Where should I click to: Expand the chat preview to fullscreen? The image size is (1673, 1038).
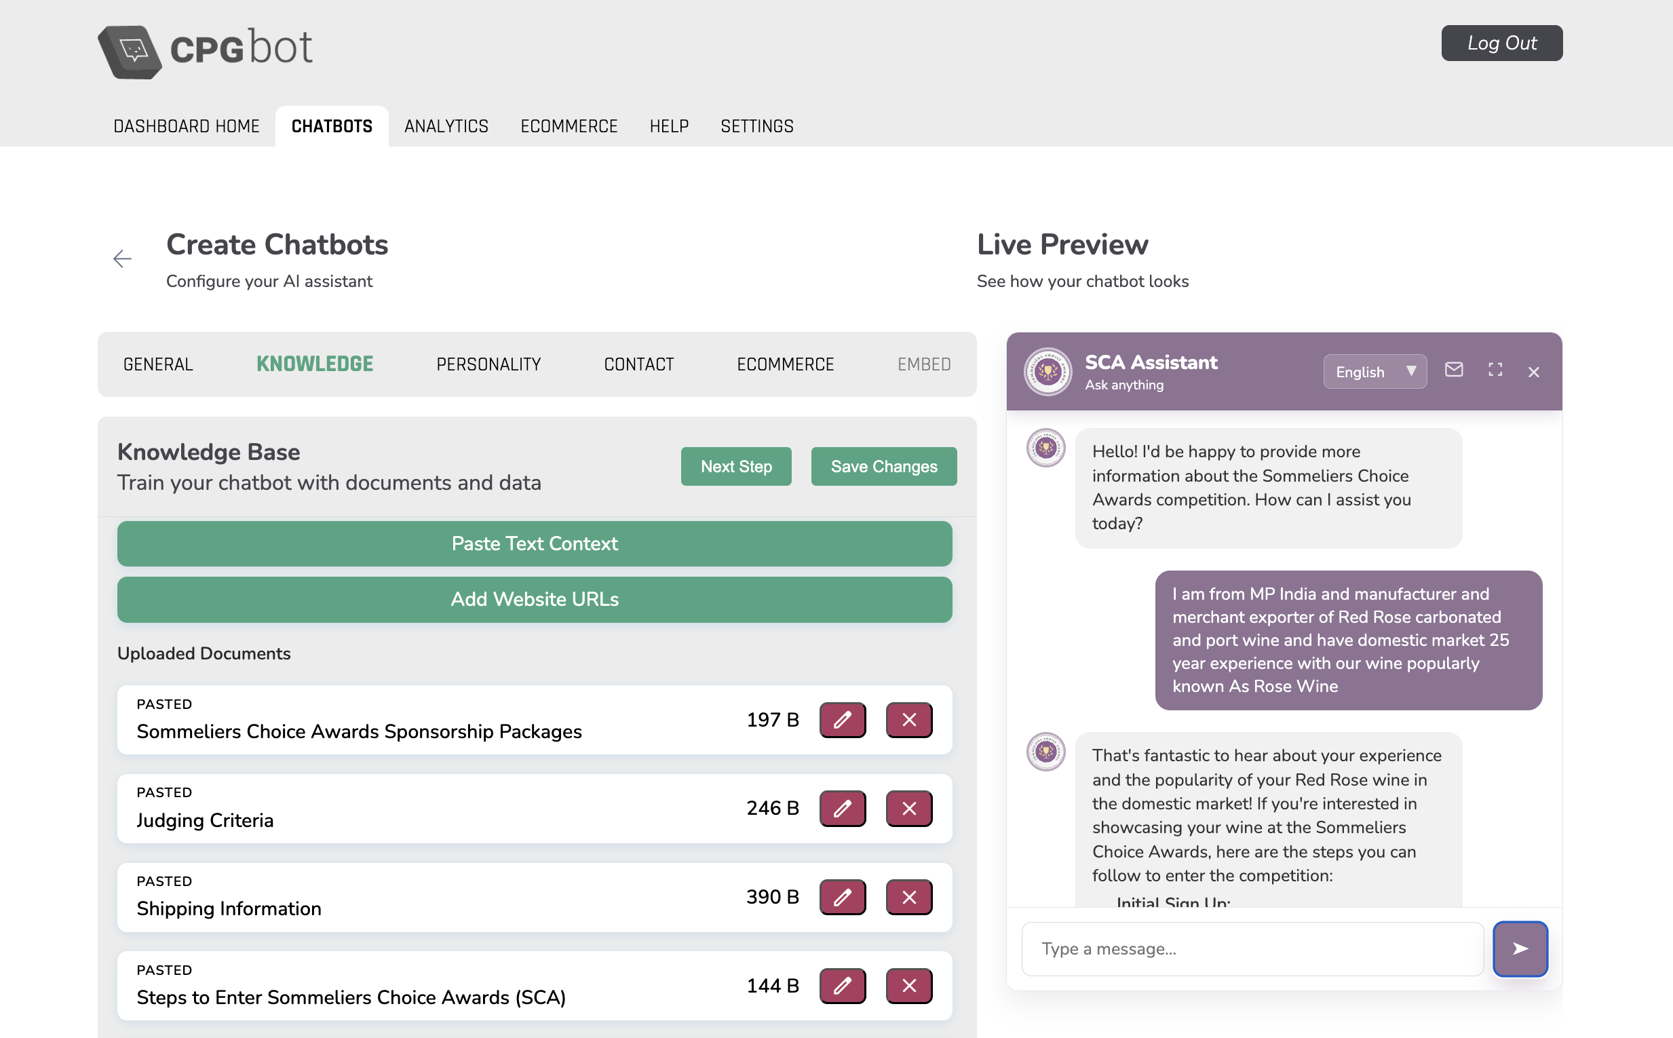tap(1495, 370)
